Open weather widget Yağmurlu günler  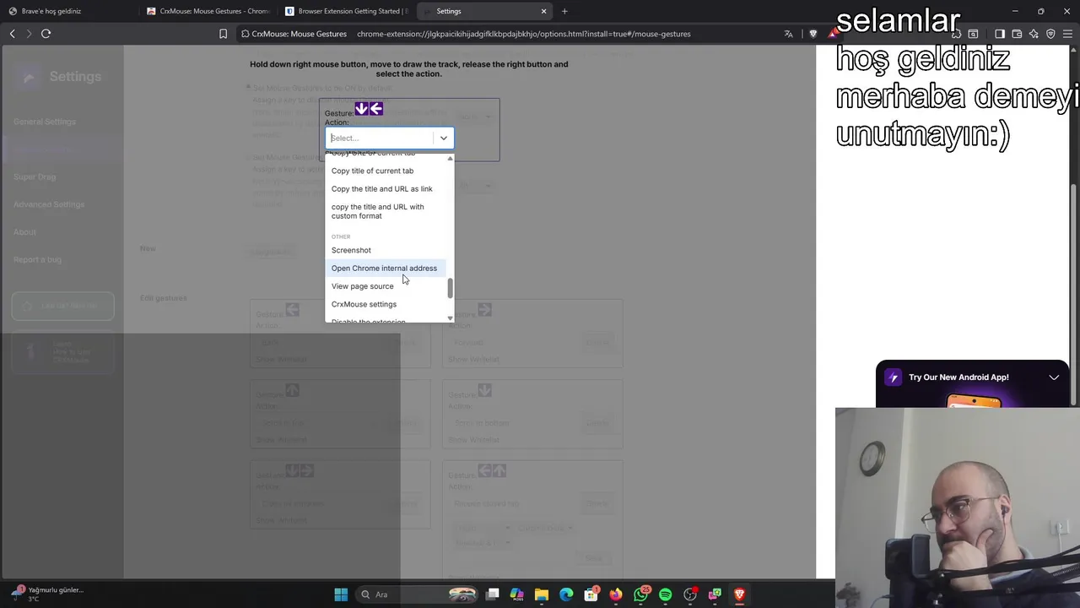[x=46, y=594]
